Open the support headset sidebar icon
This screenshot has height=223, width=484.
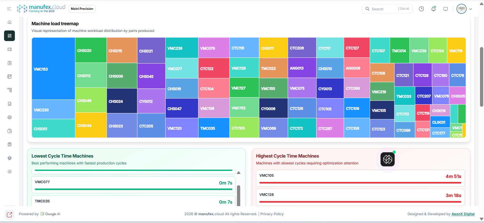[x=10, y=117]
